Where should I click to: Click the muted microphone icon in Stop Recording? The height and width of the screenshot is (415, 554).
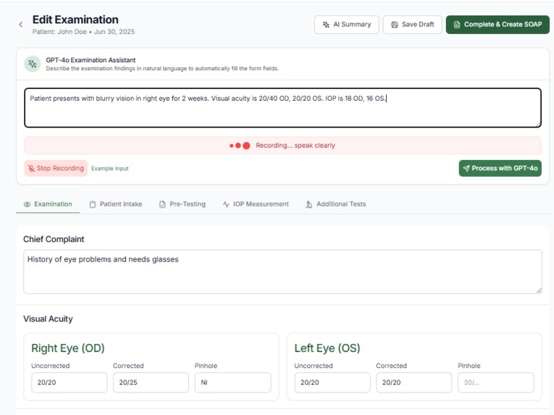tap(31, 168)
